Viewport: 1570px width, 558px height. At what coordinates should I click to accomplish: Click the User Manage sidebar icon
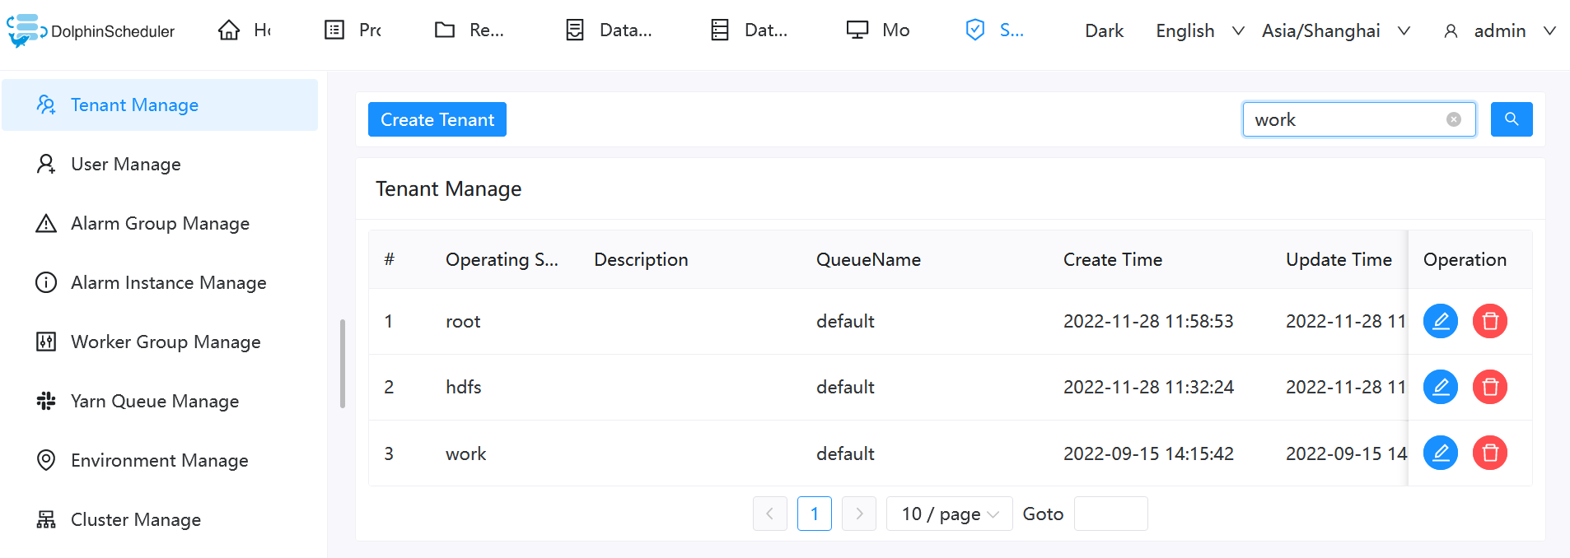pyautogui.click(x=46, y=164)
